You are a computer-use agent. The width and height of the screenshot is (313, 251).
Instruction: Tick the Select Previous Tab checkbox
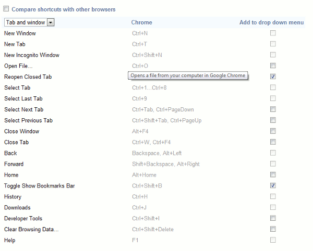click(x=273, y=120)
